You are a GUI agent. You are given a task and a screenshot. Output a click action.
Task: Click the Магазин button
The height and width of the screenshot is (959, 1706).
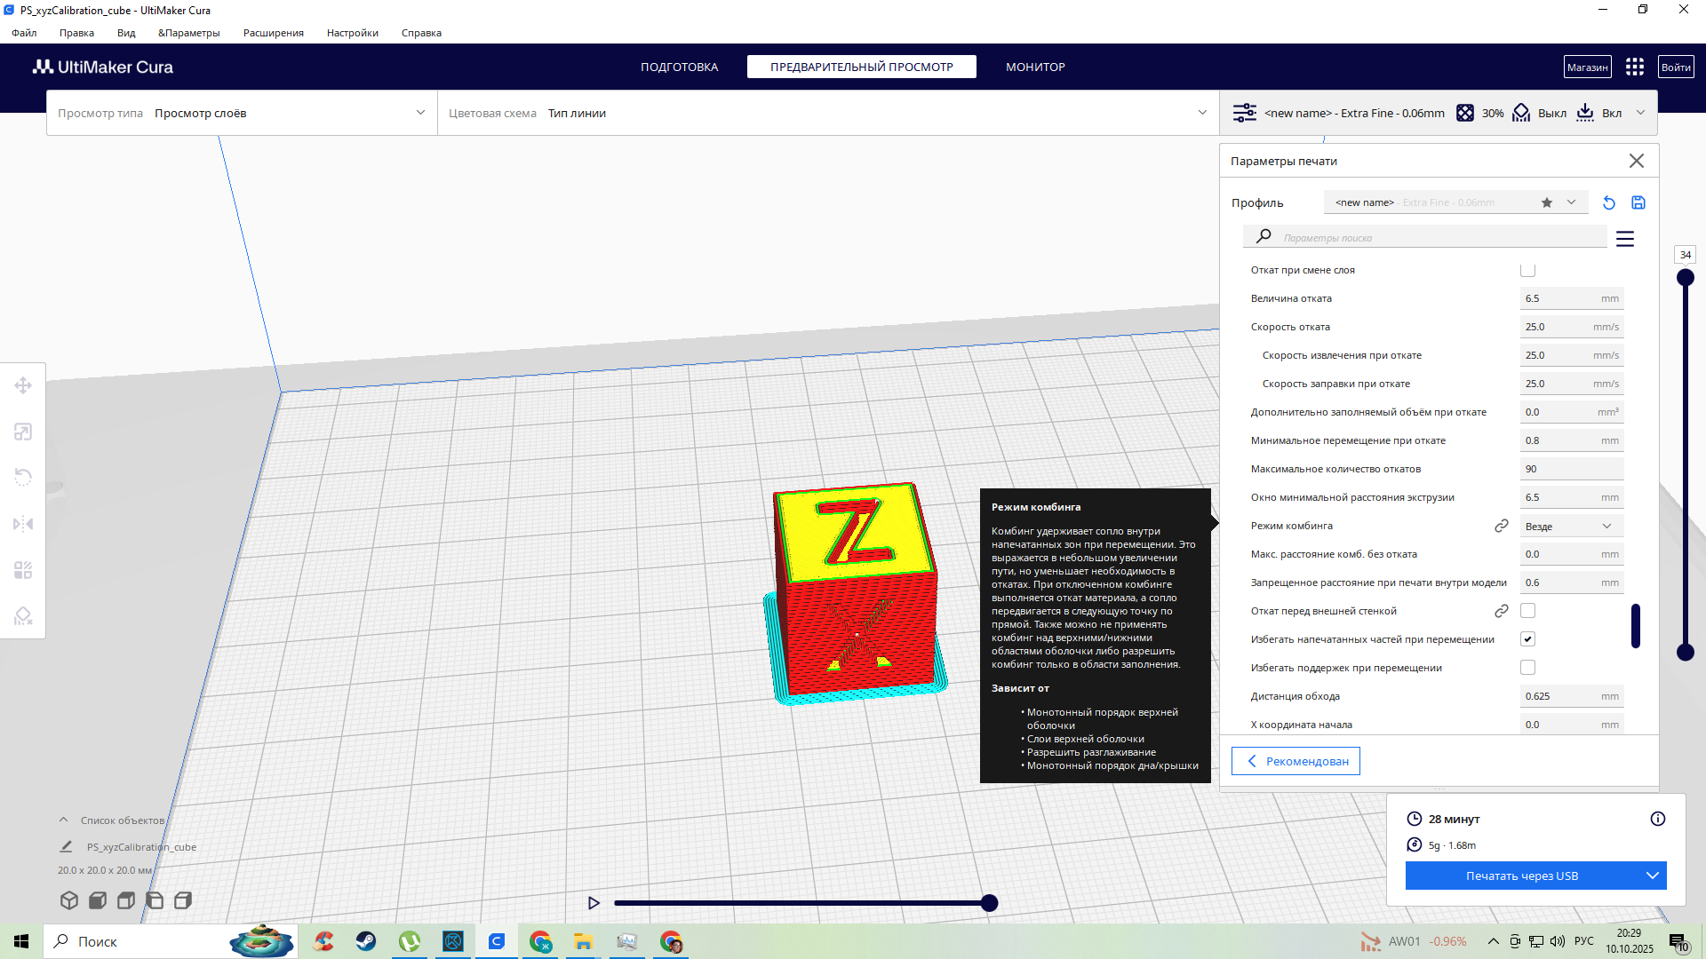tap(1587, 67)
